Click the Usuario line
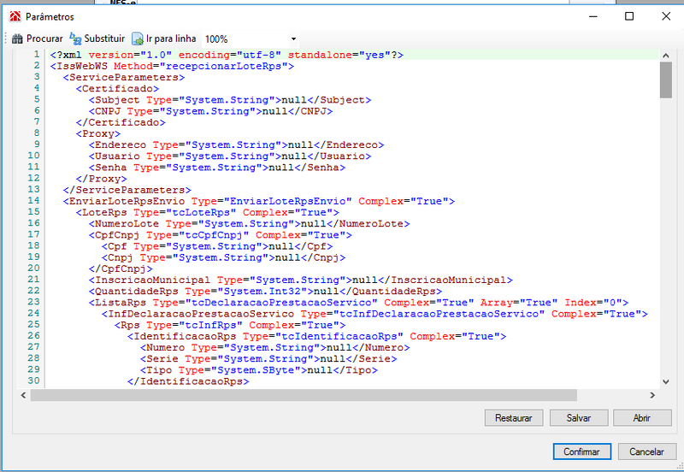Viewport: 684px width, 472px height. [x=230, y=156]
